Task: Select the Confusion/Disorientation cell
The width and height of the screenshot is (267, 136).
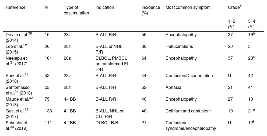Action: pyautogui.click(x=189, y=75)
